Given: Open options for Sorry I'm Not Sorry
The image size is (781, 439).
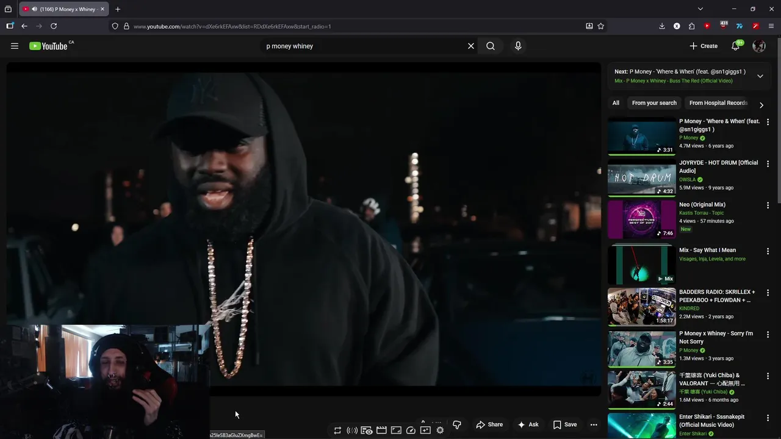Looking at the screenshot, I should [x=768, y=335].
